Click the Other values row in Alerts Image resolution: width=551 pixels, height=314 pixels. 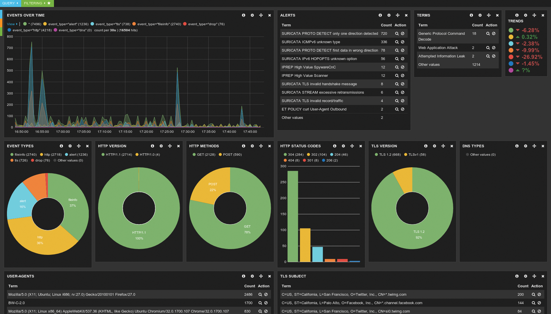tap(292, 117)
